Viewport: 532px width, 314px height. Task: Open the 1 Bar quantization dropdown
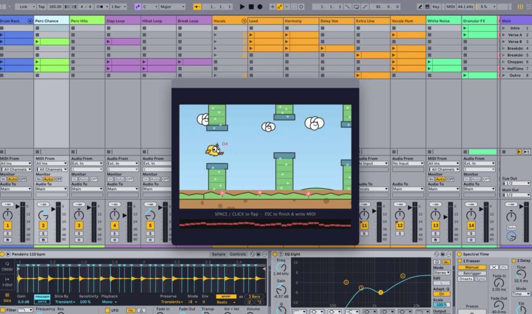point(118,7)
